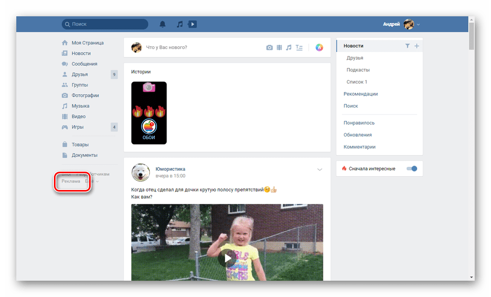
Task: Add a news tab with the plus icon
Action: pos(417,46)
